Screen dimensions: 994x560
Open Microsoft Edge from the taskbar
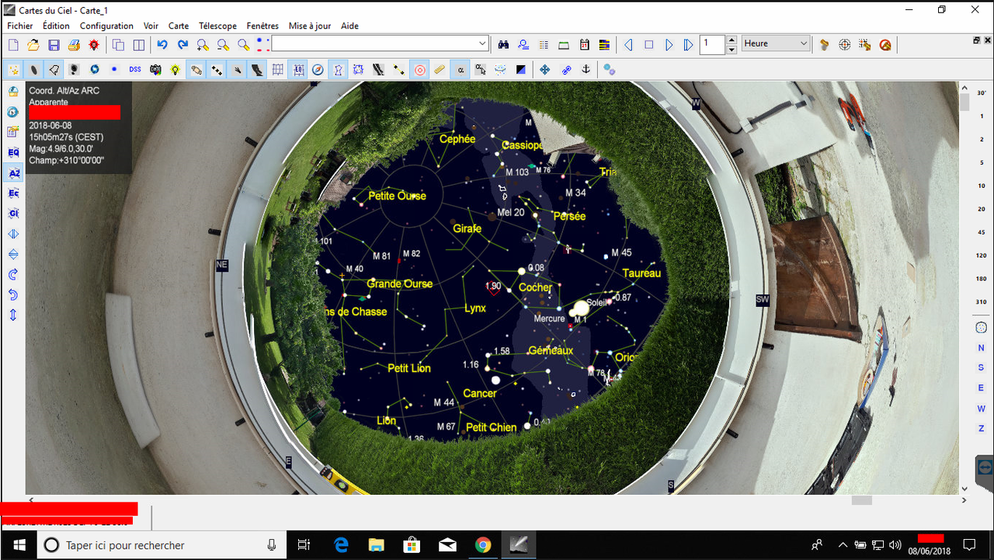tap(341, 545)
